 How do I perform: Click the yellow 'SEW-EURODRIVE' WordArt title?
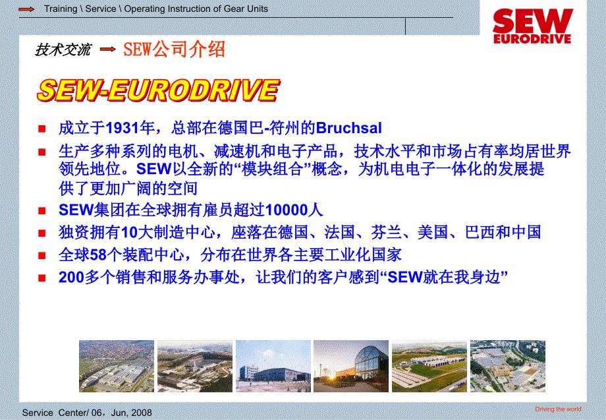coord(158,90)
